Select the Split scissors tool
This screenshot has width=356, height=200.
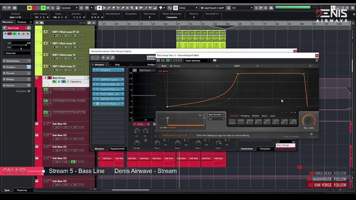point(118,8)
